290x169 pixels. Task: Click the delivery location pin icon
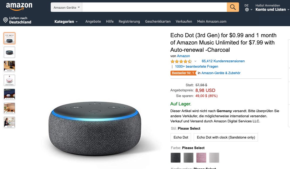6,20
